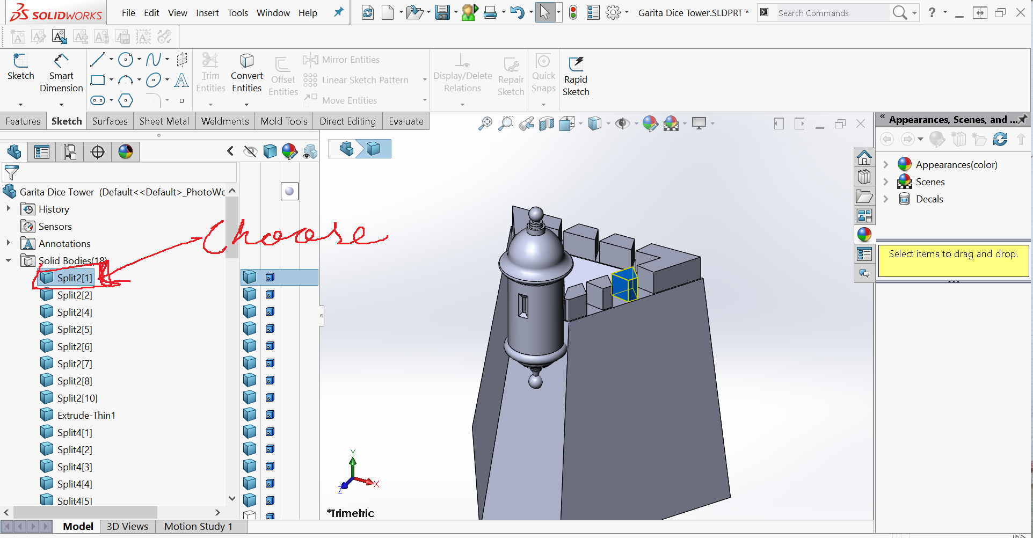This screenshot has width=1033, height=538.
Task: Click the white appearance swatch in display pane
Action: [x=289, y=191]
